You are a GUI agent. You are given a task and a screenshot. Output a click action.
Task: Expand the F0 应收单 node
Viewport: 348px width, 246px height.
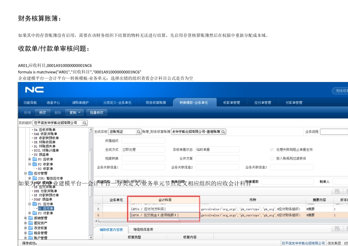30,159
